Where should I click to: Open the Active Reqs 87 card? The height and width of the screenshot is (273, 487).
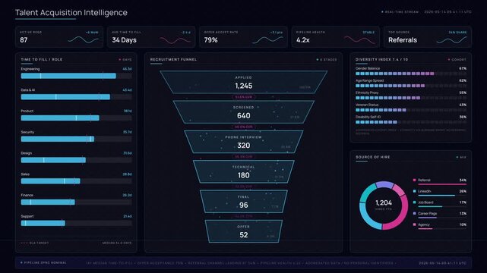point(59,37)
